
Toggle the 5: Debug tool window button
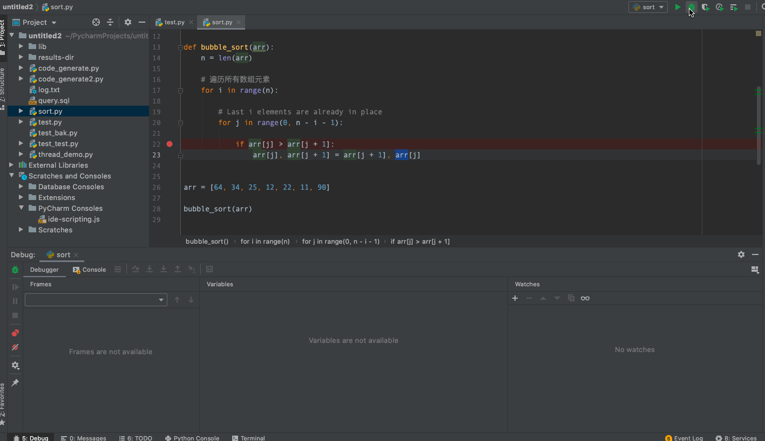(31, 438)
